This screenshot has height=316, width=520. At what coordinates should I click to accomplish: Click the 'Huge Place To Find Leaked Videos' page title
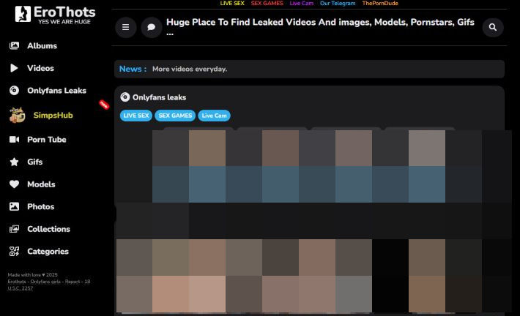point(320,26)
